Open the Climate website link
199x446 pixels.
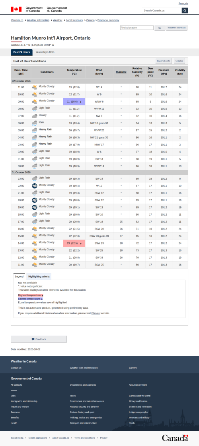(95, 313)
